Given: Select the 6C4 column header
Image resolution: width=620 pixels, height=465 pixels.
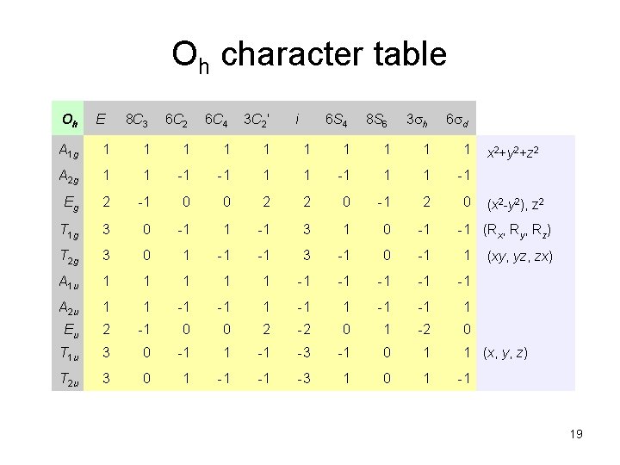Looking at the screenshot, I should click(x=216, y=118).
